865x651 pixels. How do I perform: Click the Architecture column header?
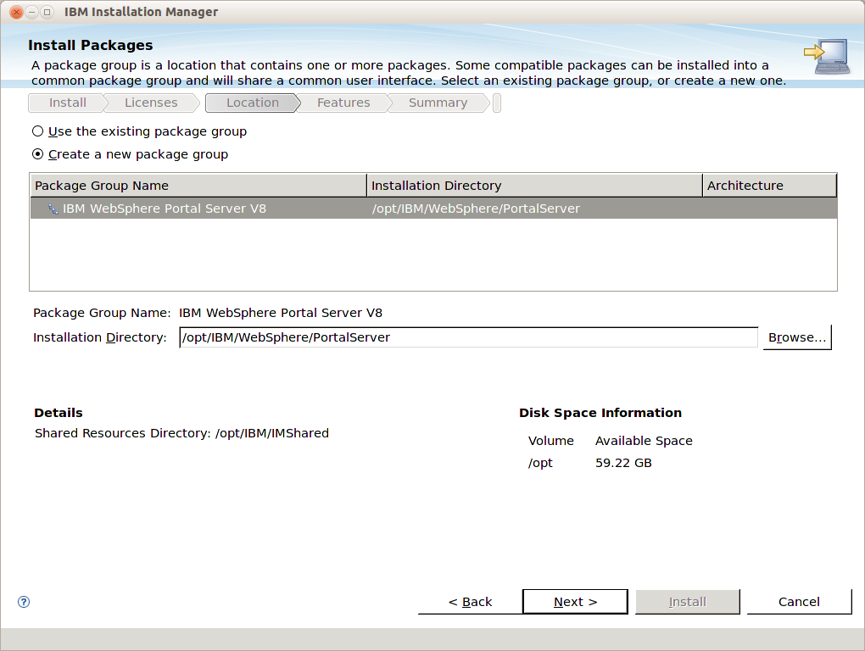point(770,186)
